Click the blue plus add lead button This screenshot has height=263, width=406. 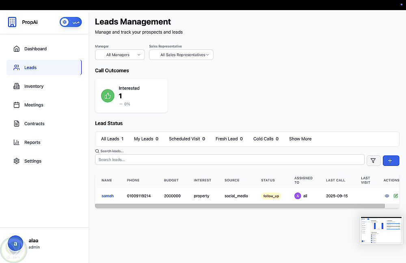pyautogui.click(x=391, y=161)
